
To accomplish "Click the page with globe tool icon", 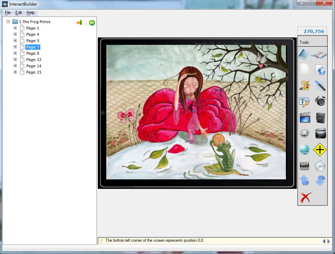I will pyautogui.click(x=320, y=70).
